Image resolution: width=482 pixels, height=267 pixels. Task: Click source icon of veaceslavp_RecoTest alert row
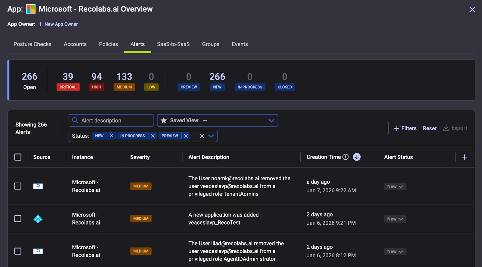coord(38,219)
